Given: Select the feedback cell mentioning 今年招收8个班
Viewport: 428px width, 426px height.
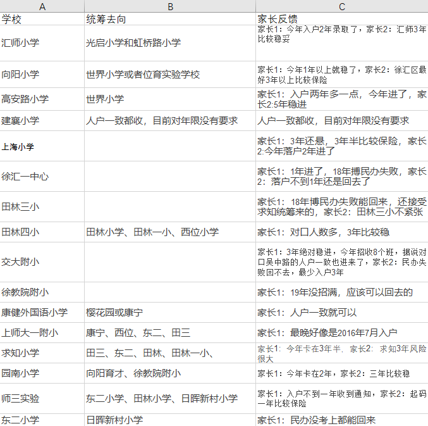Looking at the screenshot, I should (x=342, y=262).
